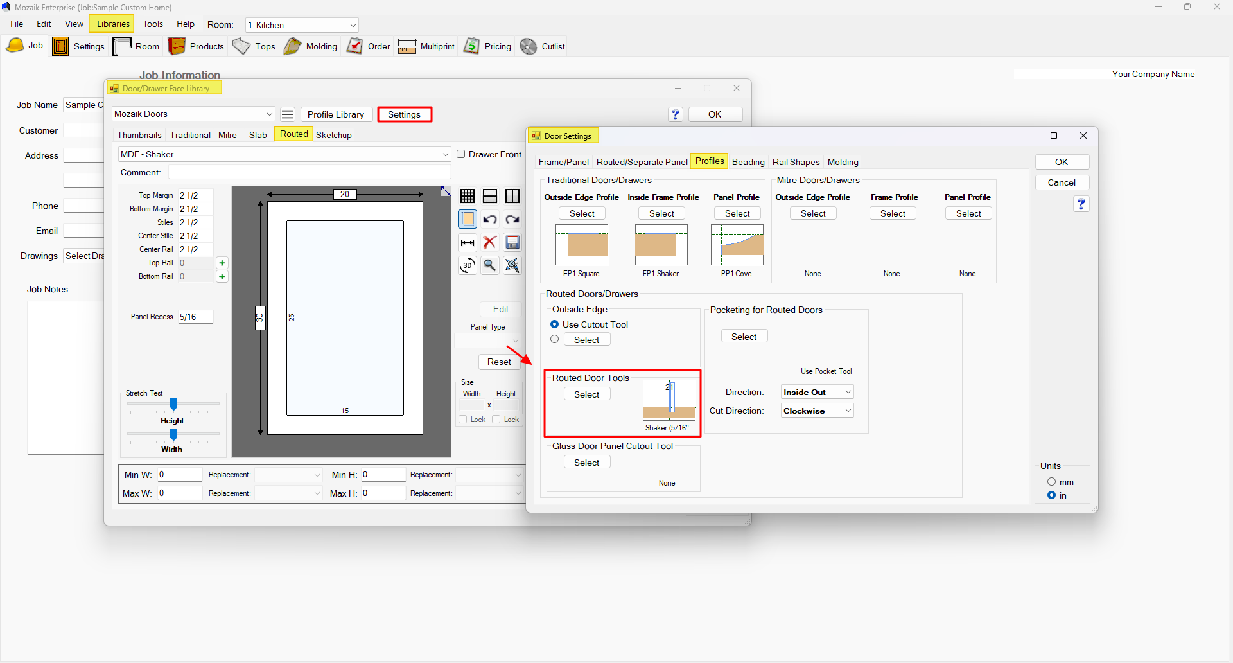The image size is (1233, 663).
Task: Click the 3D rotate view icon
Action: click(468, 265)
